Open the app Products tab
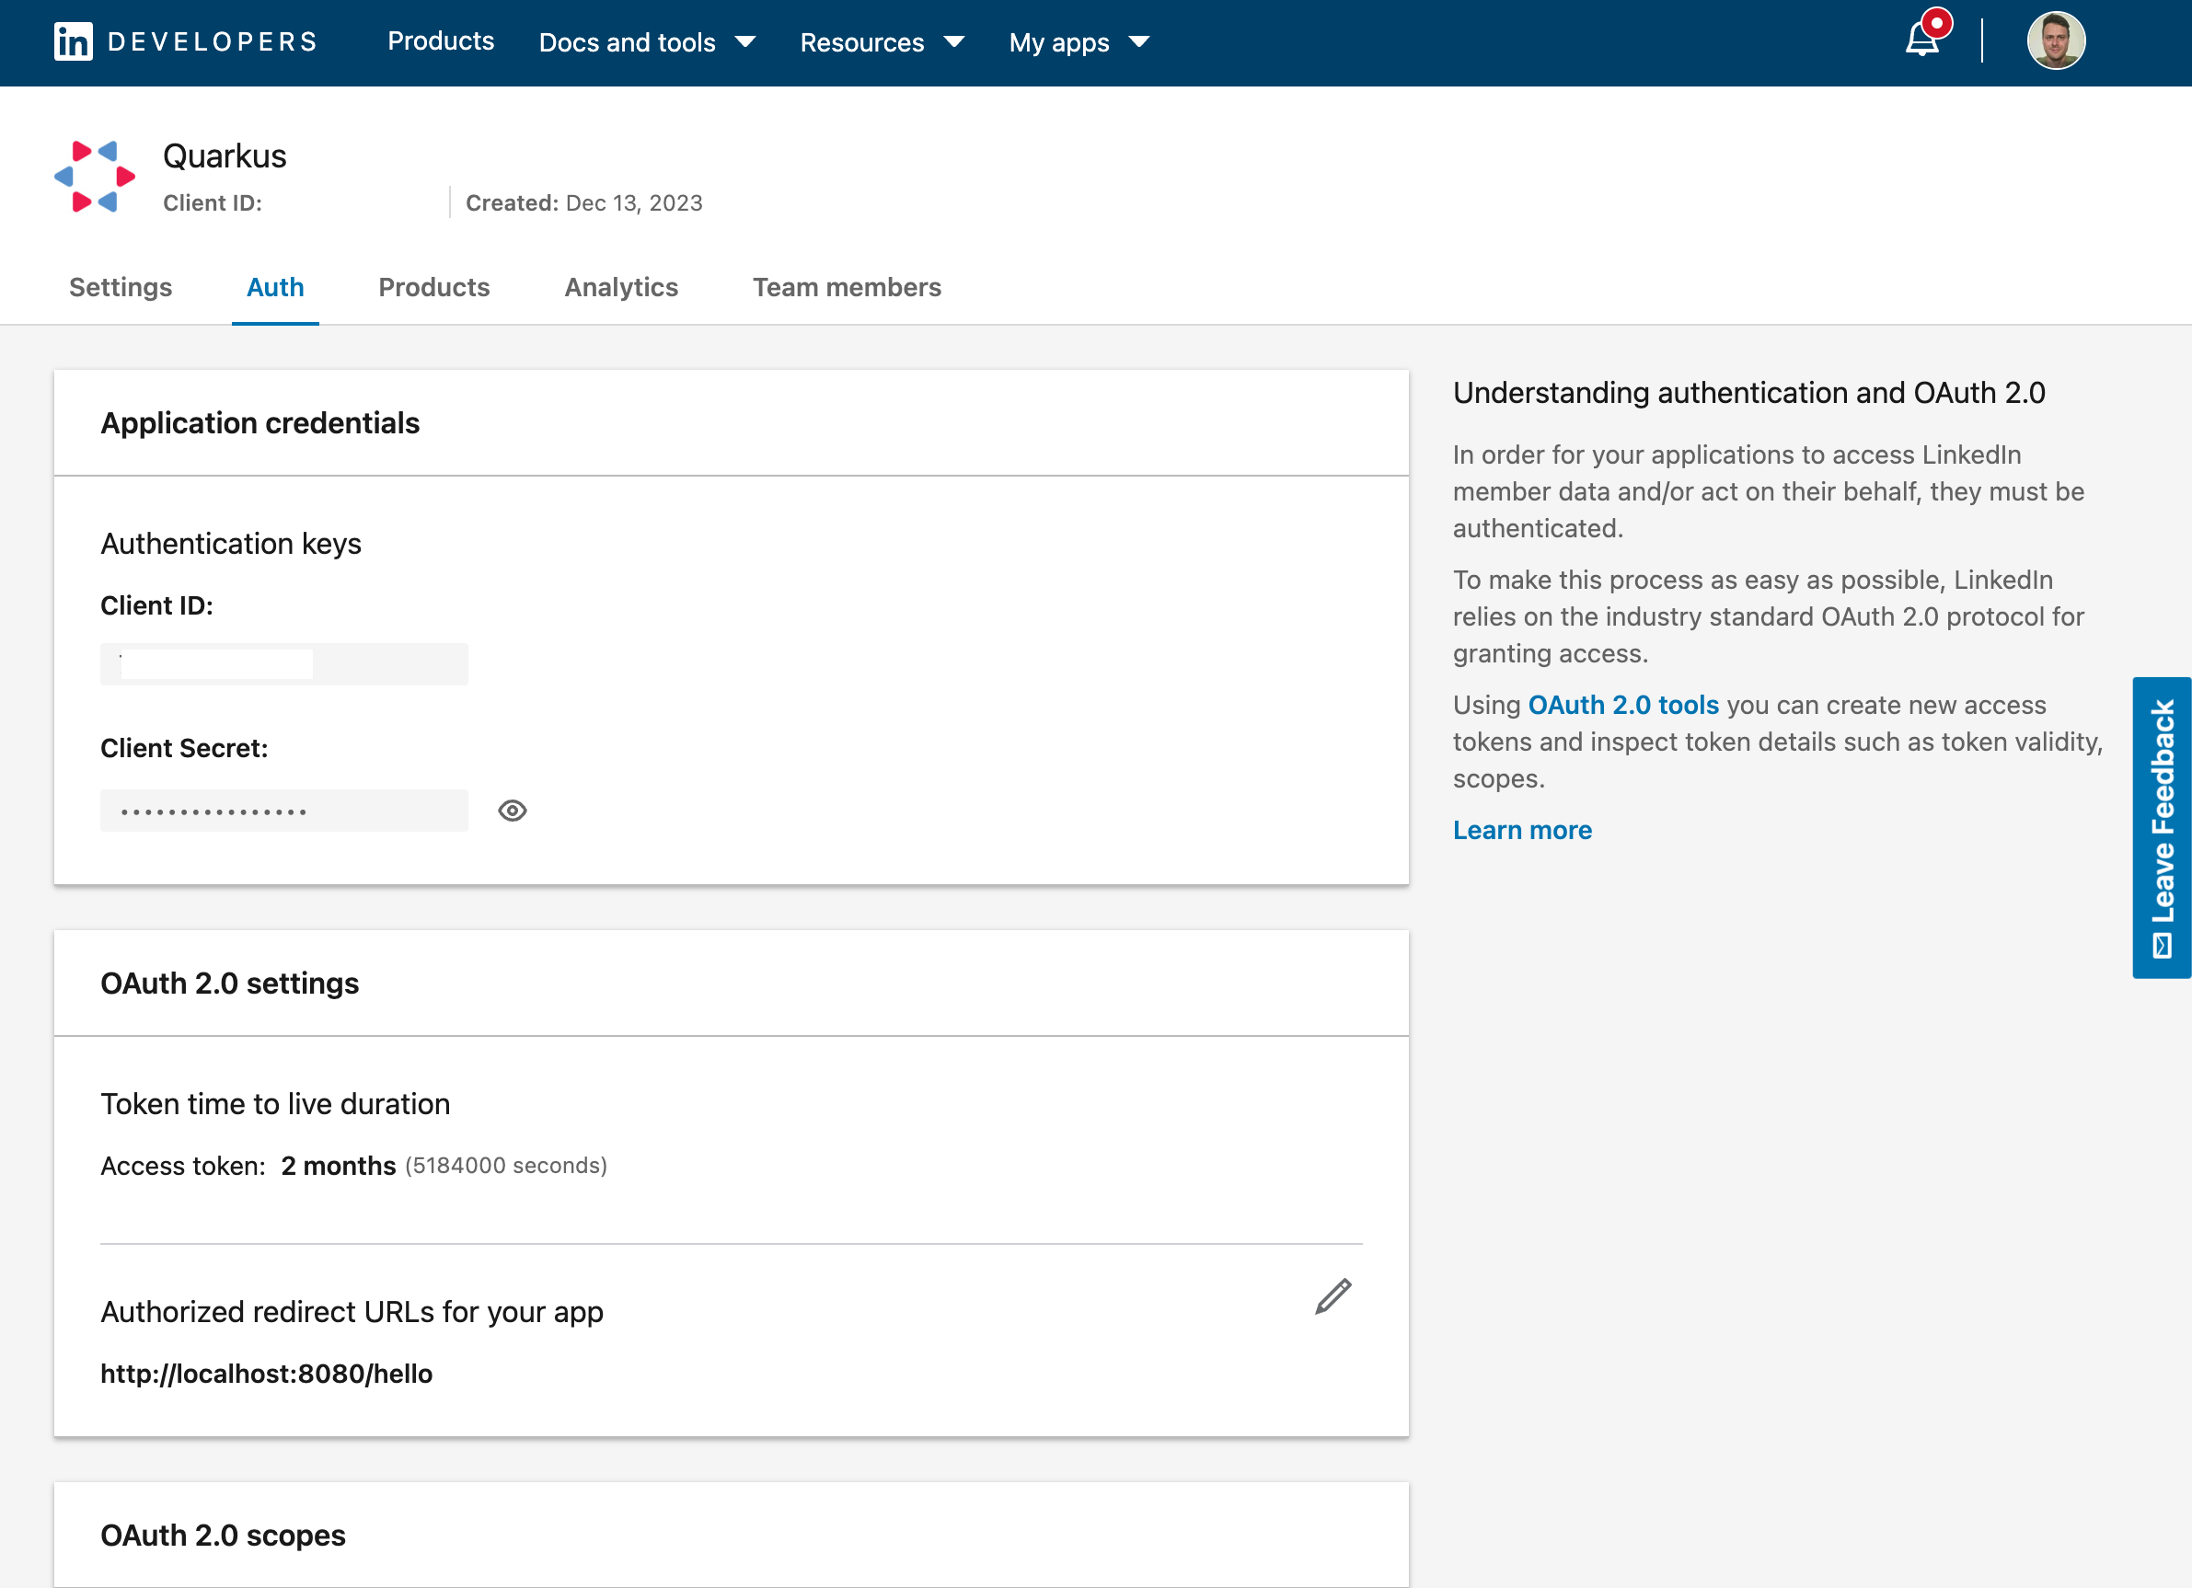 (434, 287)
